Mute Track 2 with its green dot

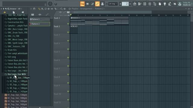click(68, 32)
